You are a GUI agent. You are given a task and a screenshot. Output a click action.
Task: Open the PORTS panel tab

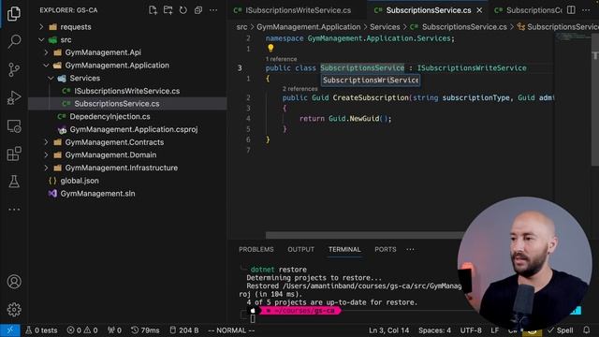coord(385,250)
